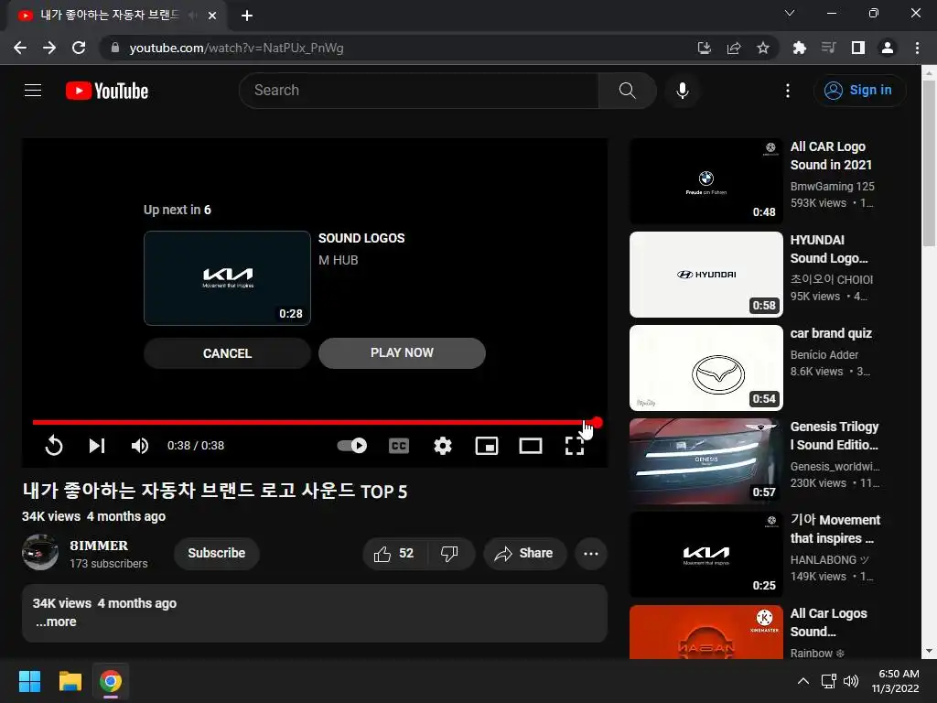Reload the page
This screenshot has height=703, width=937.
pyautogui.click(x=79, y=48)
